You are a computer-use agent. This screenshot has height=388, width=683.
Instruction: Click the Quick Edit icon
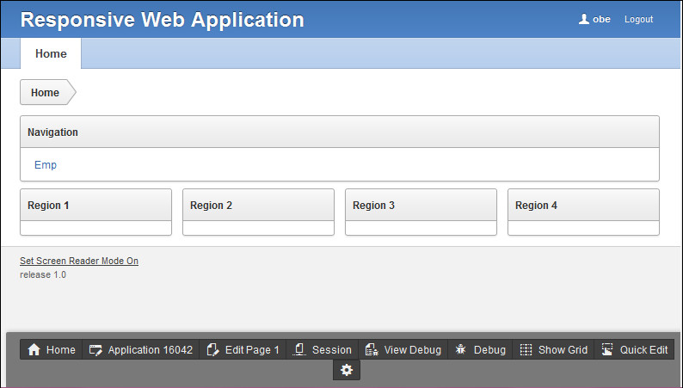(x=607, y=350)
